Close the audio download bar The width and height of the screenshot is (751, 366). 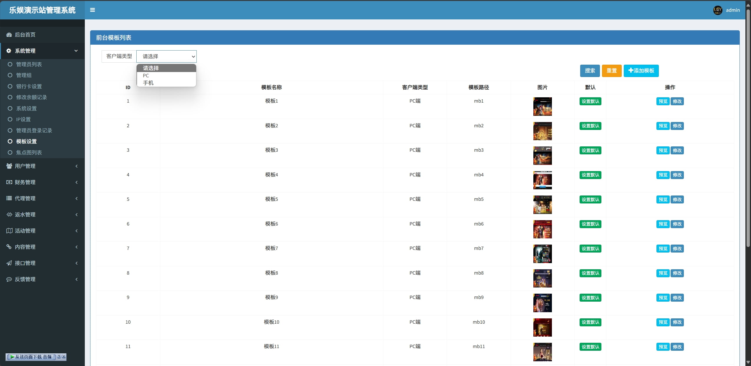pos(64,357)
